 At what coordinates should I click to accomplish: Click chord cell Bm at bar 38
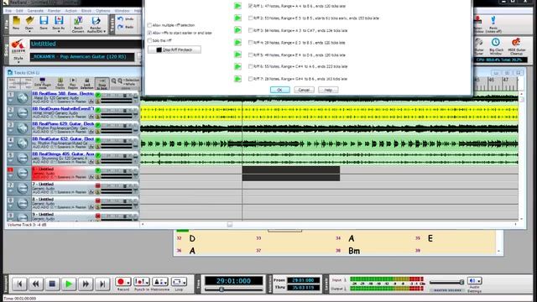(354, 251)
